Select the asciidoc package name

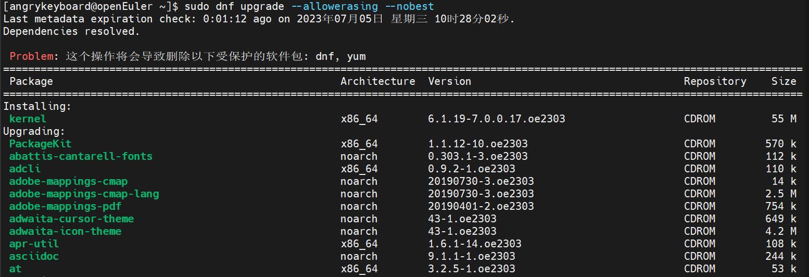click(x=34, y=256)
